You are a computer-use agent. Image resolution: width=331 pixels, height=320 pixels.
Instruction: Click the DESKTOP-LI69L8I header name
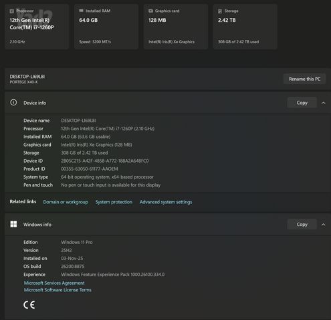click(27, 77)
